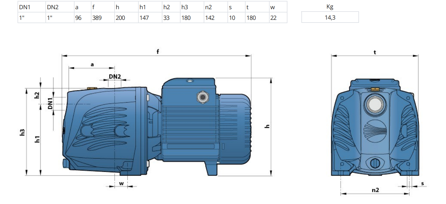Screen dimensions: 446x204
Task: Click the cable gland on the motor terminal box
Action: tap(203, 97)
